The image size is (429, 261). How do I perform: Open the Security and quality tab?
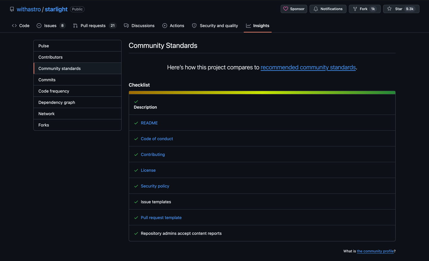[215, 26]
